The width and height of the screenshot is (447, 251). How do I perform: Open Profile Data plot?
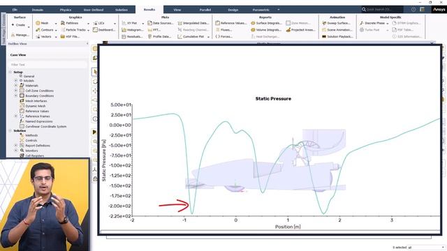(x=159, y=37)
